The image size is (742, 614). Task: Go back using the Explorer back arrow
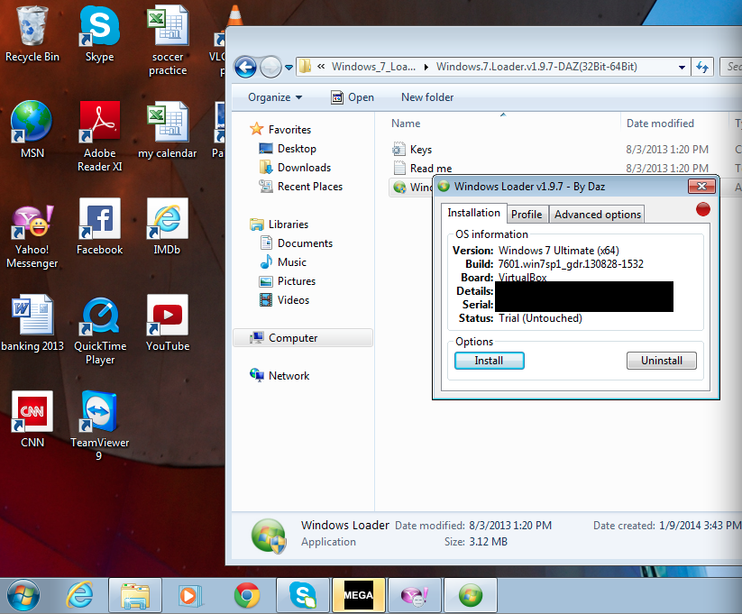pos(245,67)
